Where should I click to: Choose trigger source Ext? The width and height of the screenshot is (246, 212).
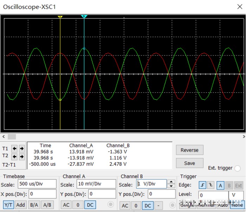point(239,186)
